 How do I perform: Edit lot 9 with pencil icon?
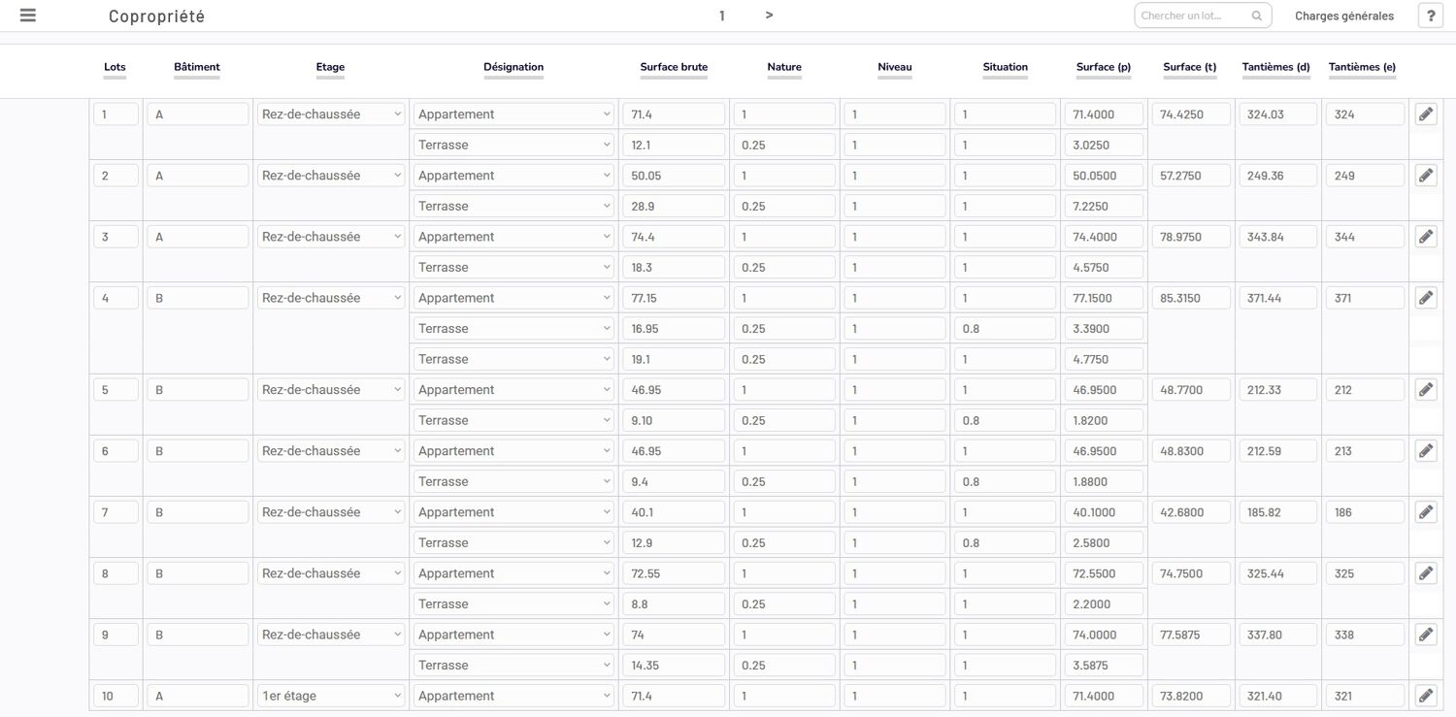point(1425,635)
